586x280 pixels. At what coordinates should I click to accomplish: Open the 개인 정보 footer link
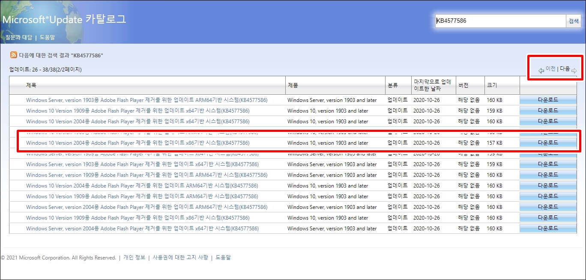pyautogui.click(x=135, y=257)
